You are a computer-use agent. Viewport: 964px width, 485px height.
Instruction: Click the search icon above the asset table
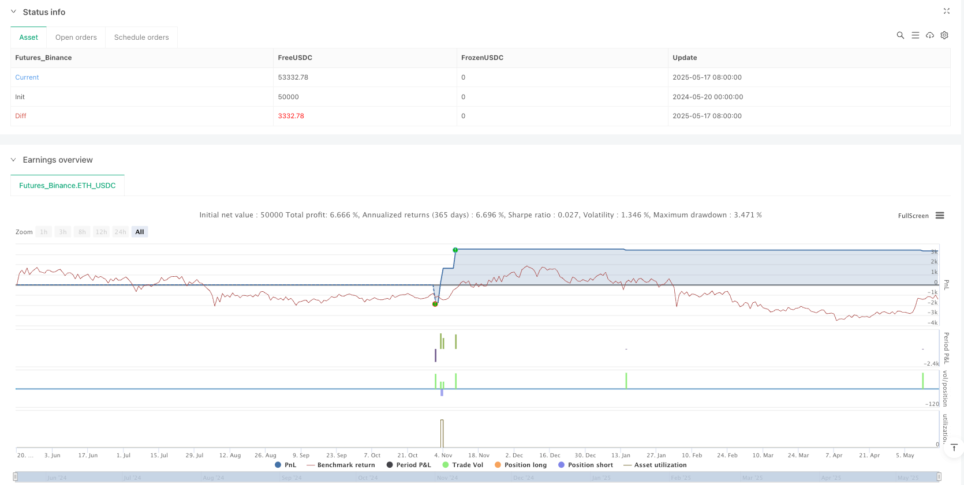pos(900,35)
